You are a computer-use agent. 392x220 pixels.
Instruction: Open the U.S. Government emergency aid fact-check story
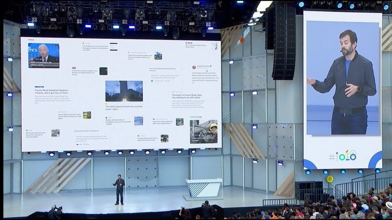pos(95,47)
